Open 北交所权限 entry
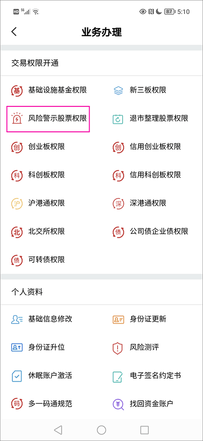 pyautogui.click(x=38, y=232)
